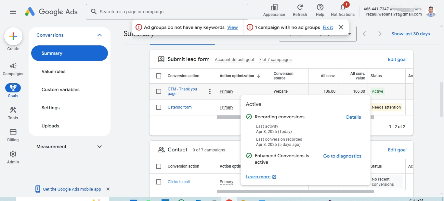The height and width of the screenshot is (201, 444).
Task: Select all in Contact table
Action: pos(159,166)
